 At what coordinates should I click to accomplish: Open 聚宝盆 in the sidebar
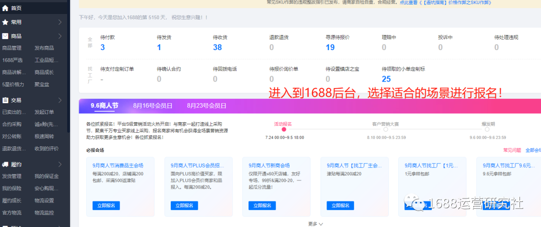pyautogui.click(x=42, y=84)
